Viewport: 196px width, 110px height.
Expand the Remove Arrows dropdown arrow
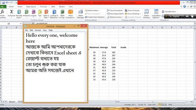coord(123,17)
